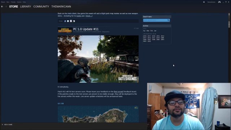The height and width of the screenshot is (130, 231).
Task: Open the inbox notifications icon
Action: click(x=204, y=2)
